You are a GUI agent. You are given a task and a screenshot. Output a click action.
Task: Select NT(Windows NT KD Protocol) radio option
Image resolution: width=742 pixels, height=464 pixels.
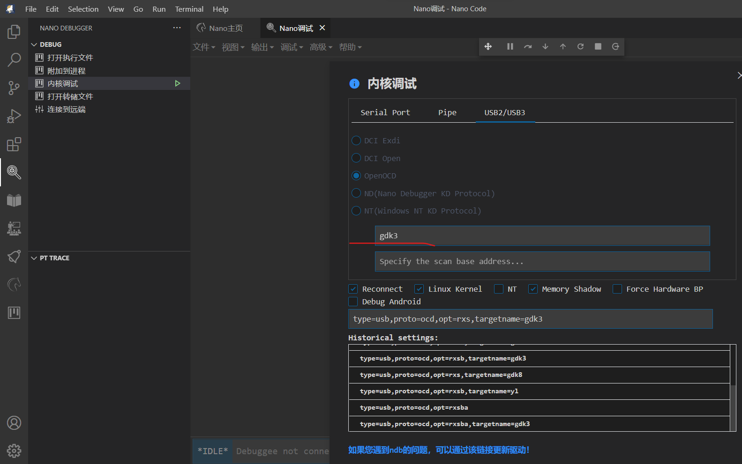pyautogui.click(x=356, y=211)
